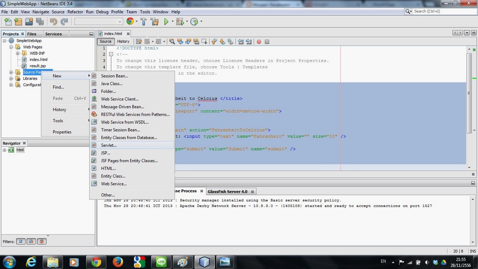The height and width of the screenshot is (269, 478).
Task: Click inside the Search (Ctrl+I) field
Action: point(442,11)
